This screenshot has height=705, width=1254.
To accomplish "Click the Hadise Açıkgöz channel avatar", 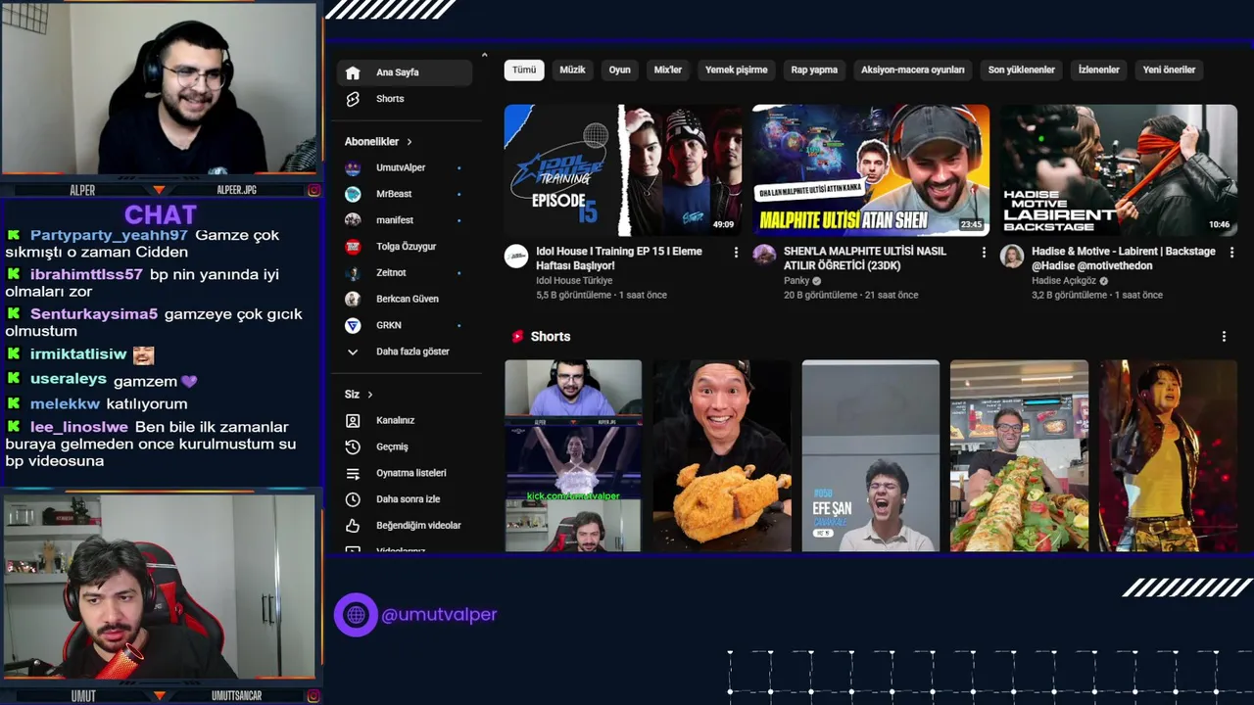I will pos(1012,257).
